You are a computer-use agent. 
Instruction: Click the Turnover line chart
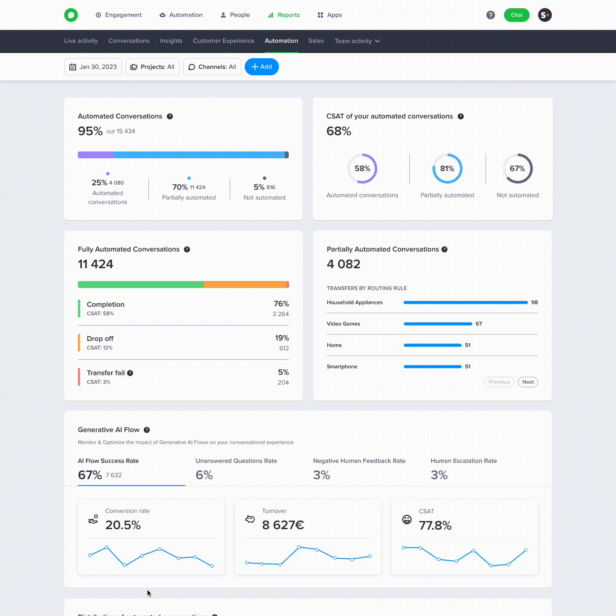(x=308, y=556)
